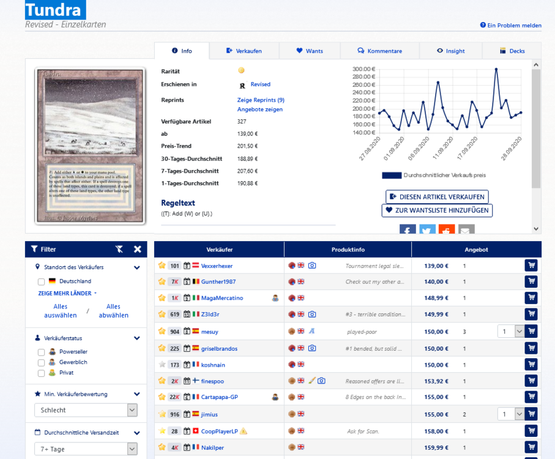Click the reset filter funnel icon

tap(119, 249)
